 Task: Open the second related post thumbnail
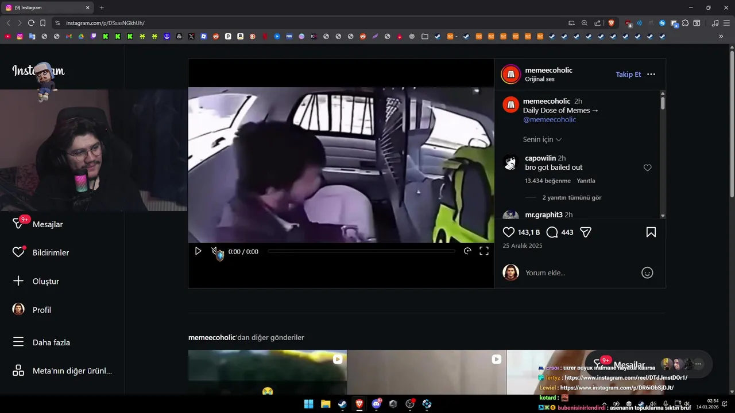(427, 372)
